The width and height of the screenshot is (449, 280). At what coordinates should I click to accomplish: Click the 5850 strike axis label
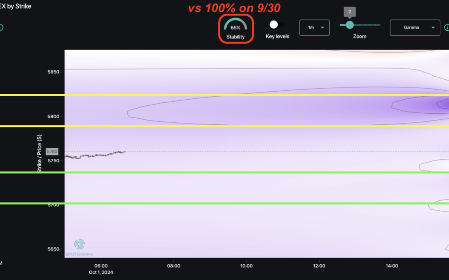coord(54,72)
